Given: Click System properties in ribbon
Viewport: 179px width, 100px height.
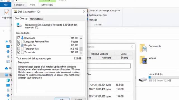Looking at the screenshot, I should click(x=98, y=15).
